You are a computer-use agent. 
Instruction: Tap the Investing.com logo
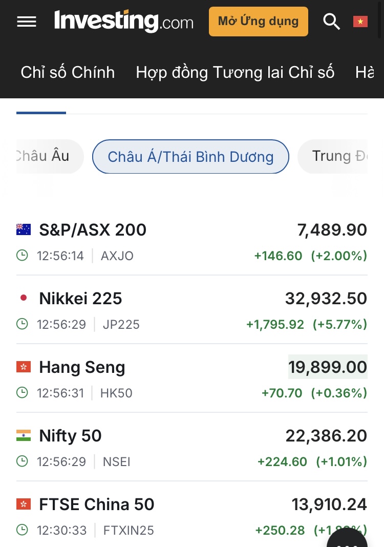(124, 22)
